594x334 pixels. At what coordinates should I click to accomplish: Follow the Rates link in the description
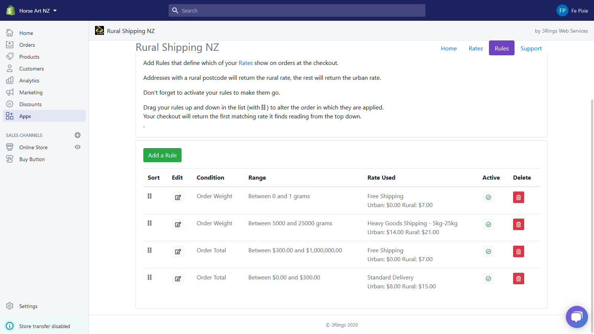click(245, 63)
